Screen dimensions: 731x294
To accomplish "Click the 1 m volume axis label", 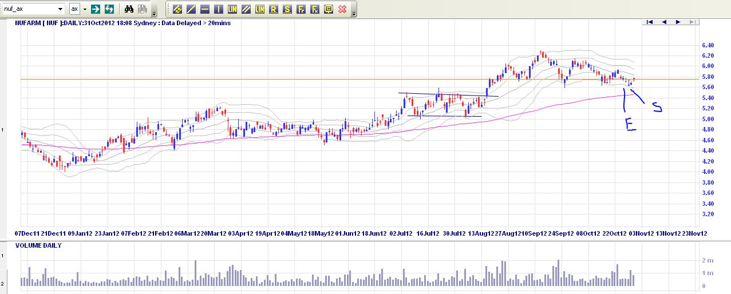I will 708,273.
